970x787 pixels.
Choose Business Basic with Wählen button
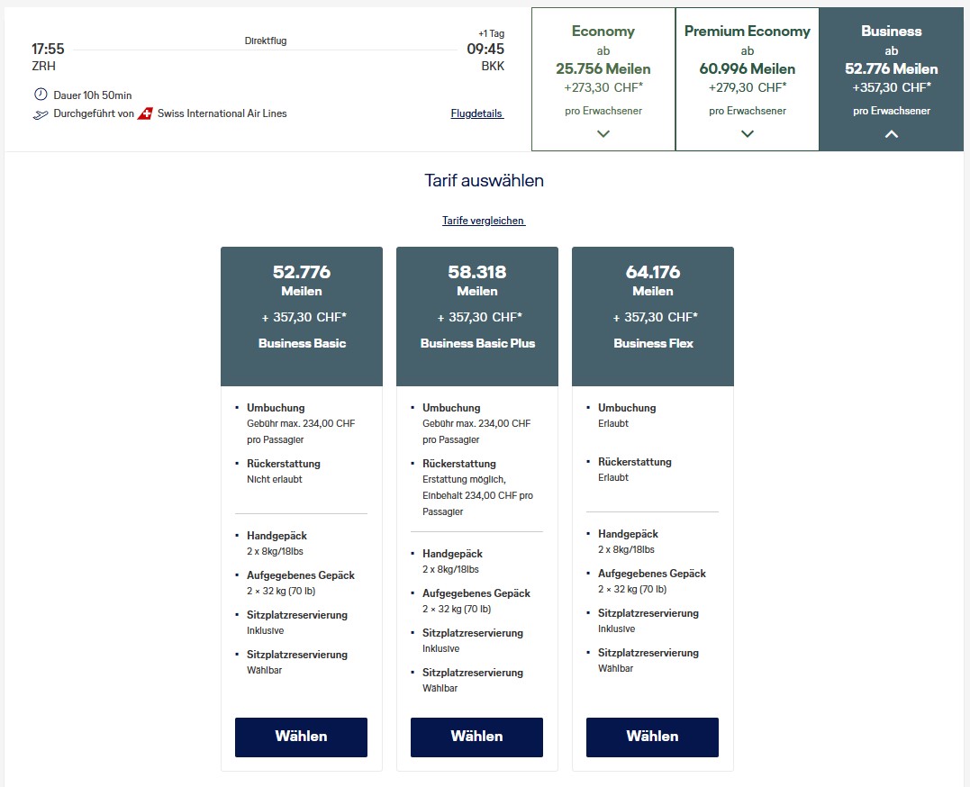tap(302, 737)
